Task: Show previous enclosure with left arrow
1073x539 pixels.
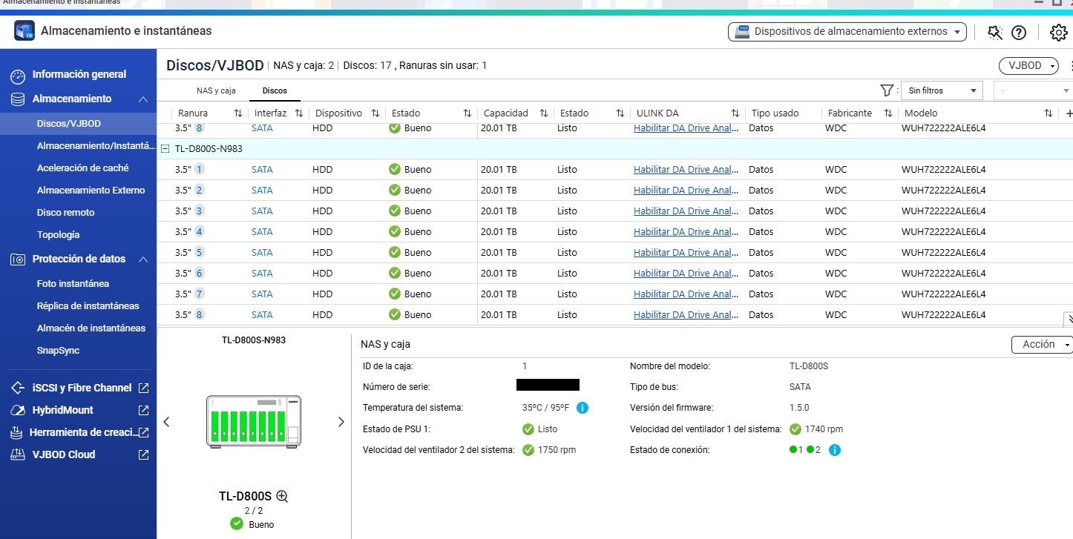Action: point(166,422)
